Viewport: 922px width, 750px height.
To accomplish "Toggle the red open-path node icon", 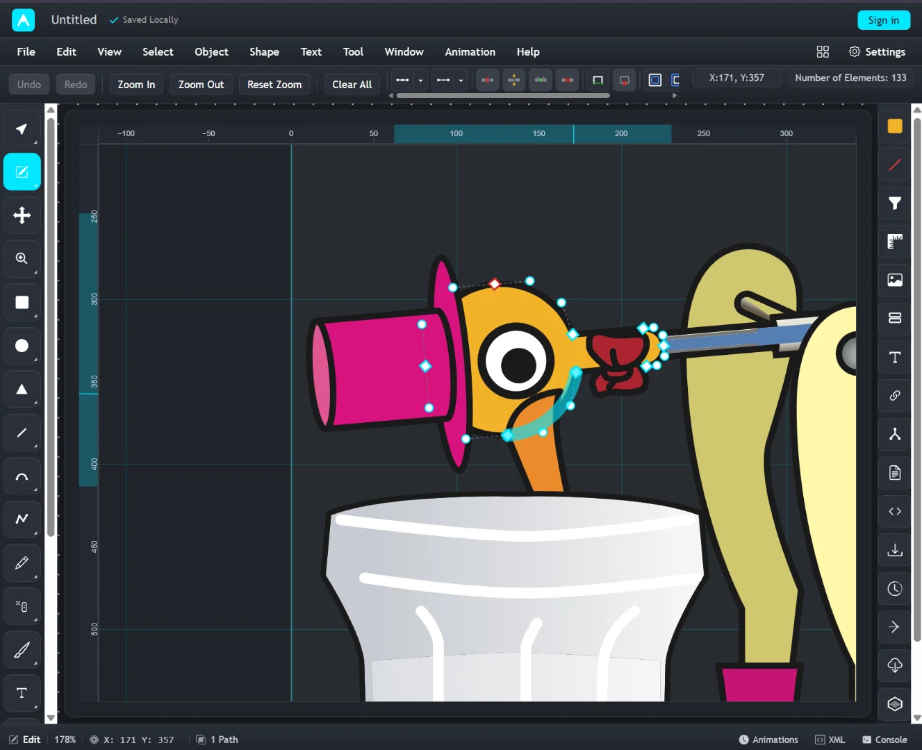I will pos(625,81).
